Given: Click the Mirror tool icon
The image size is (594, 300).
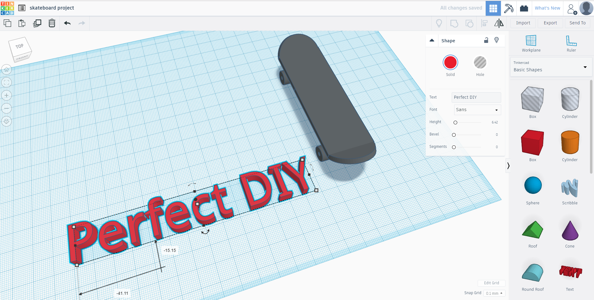Looking at the screenshot, I should [x=499, y=23].
